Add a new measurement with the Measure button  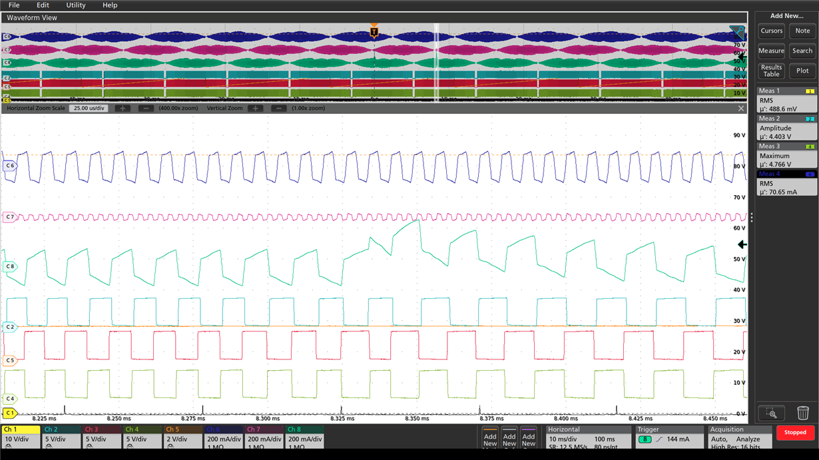[x=771, y=51]
